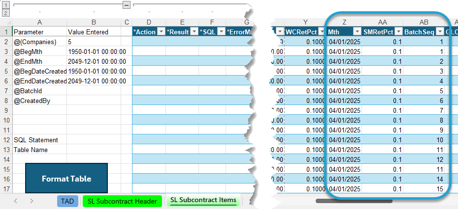
Task: Click the empty @BatchId value cell
Action: click(94, 91)
